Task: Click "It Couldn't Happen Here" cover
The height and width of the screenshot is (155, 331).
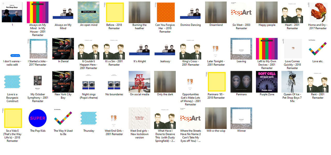Action: pos(89,49)
